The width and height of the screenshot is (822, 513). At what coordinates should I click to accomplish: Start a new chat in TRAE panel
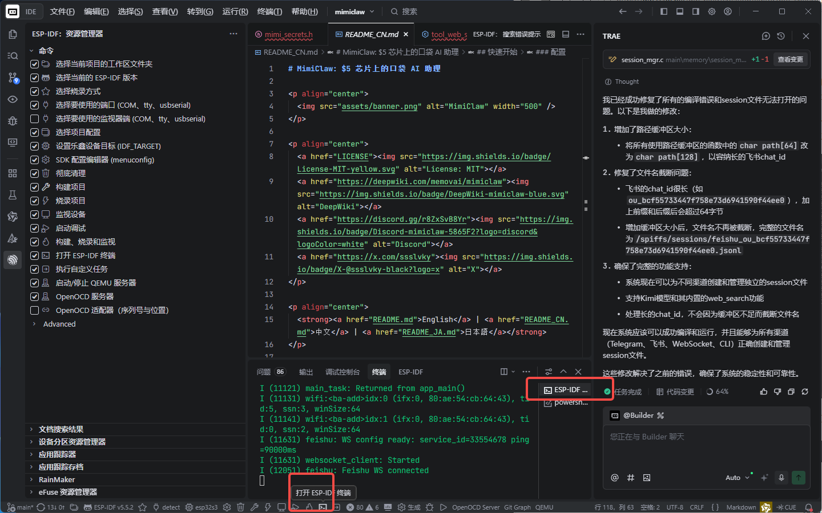tap(766, 36)
